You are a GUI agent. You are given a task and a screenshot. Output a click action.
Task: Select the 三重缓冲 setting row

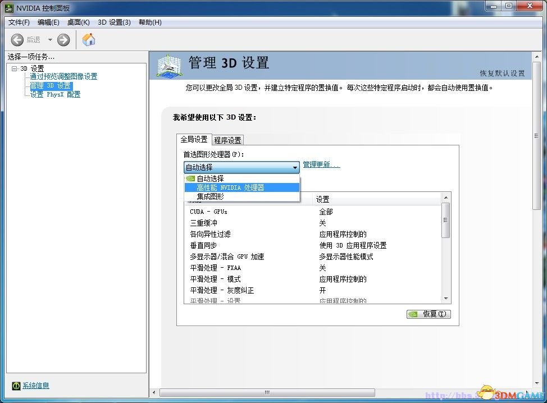pyautogui.click(x=313, y=223)
